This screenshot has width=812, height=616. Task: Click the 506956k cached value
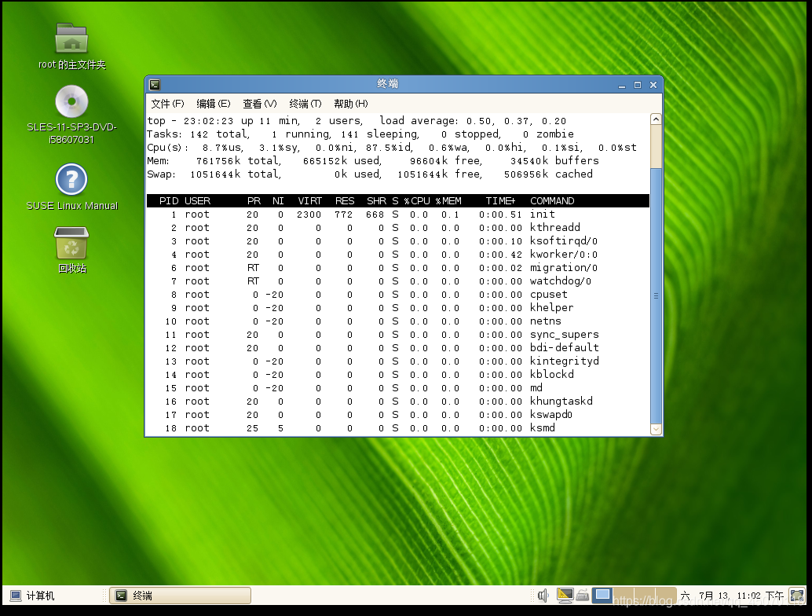tap(548, 174)
